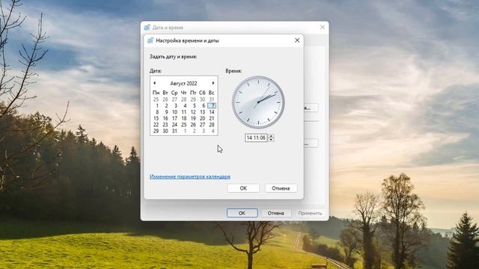Screen dimensions: 479x269
Task: Select August 16 in the calendar
Action: click(x=165, y=118)
